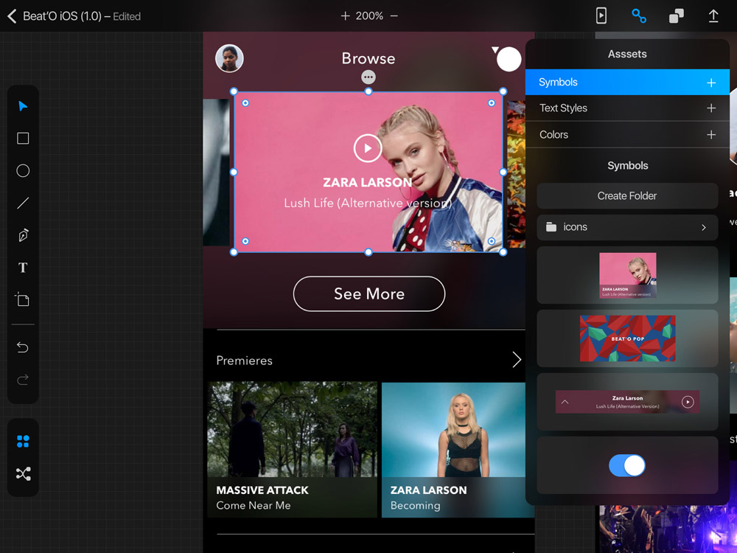Viewport: 737px width, 553px height.
Task: Select the Artboard tool
Action: pyautogui.click(x=23, y=299)
